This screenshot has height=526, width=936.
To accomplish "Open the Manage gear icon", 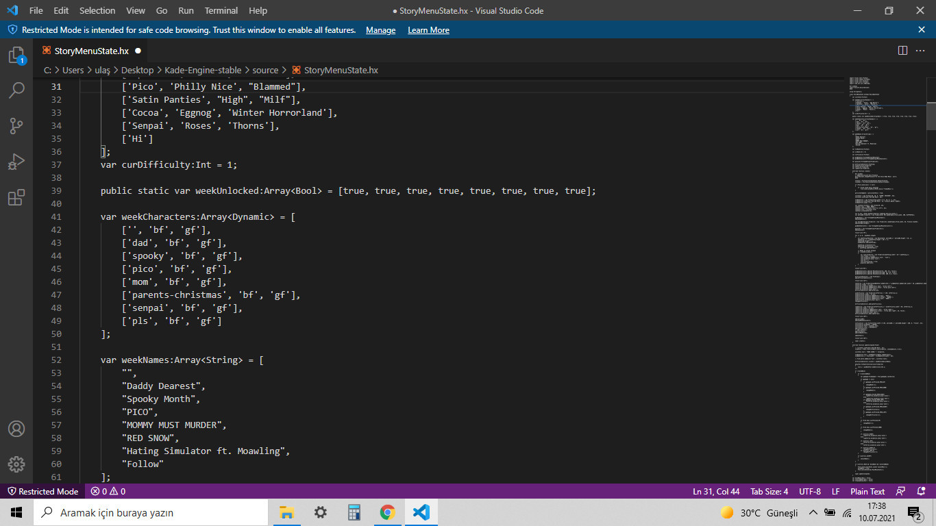I will pyautogui.click(x=16, y=464).
